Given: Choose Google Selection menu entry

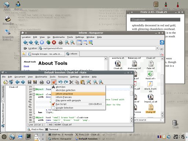Looking at the screenshot, I should click(x=78, y=108).
